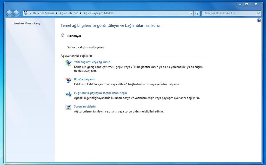Click the Bilinmiyor network name
This screenshot has height=165, width=266.
pos(74,36)
